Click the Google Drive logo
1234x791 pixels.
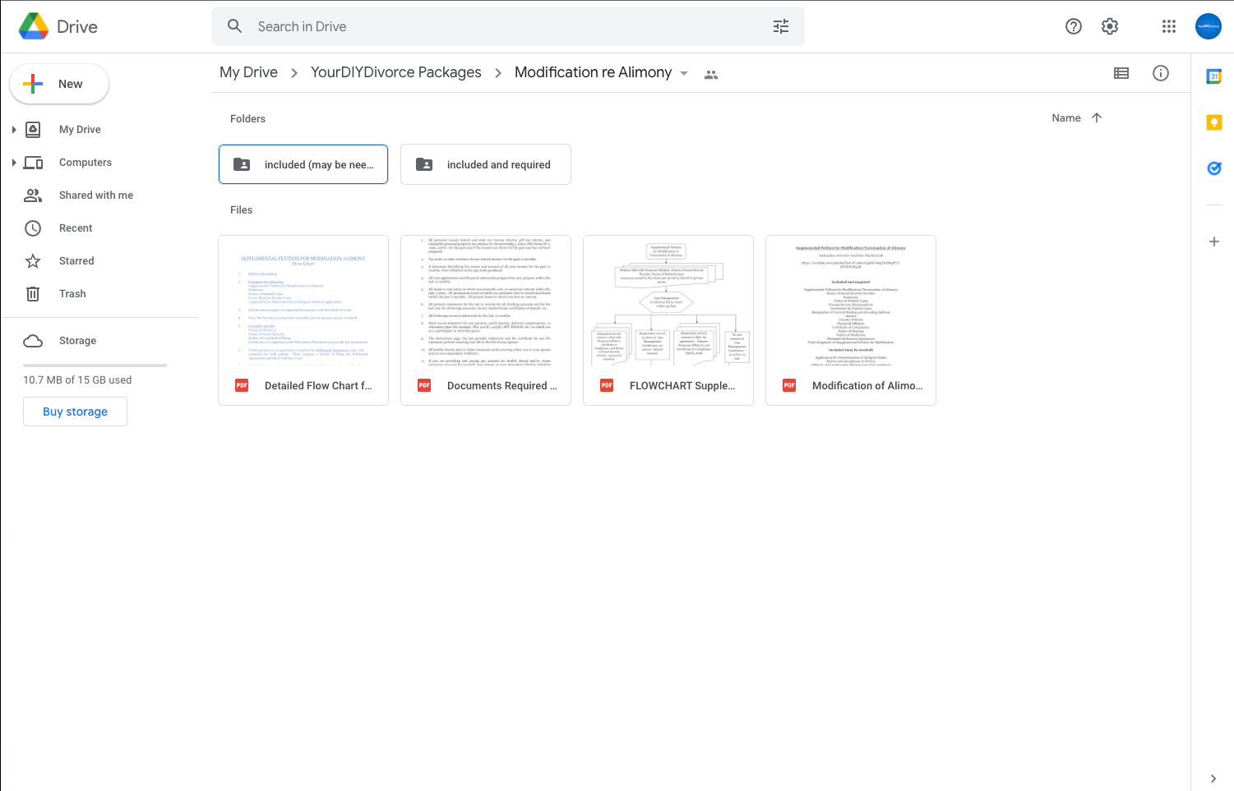click(34, 26)
